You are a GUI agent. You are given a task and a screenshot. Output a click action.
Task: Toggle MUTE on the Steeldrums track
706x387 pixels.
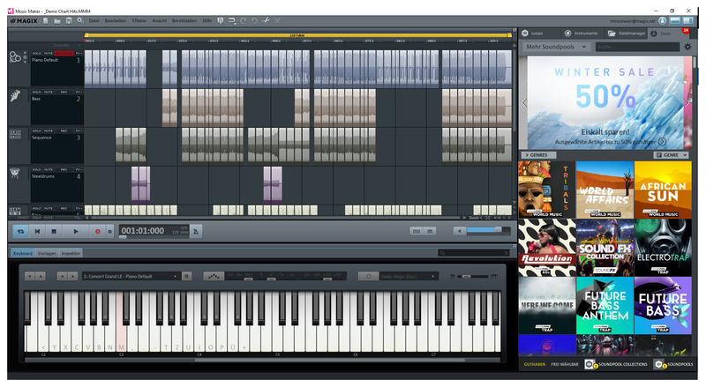(x=49, y=169)
